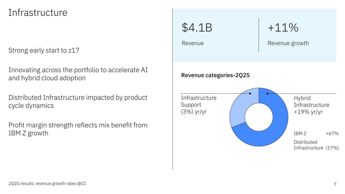345x194 pixels.
Task: Select the 'Revenue growth' caption text
Action: [x=288, y=43]
